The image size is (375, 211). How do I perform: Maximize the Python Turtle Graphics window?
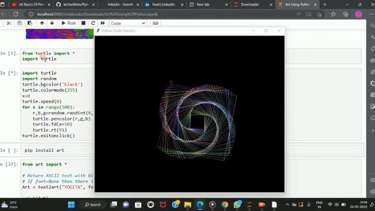(266, 30)
